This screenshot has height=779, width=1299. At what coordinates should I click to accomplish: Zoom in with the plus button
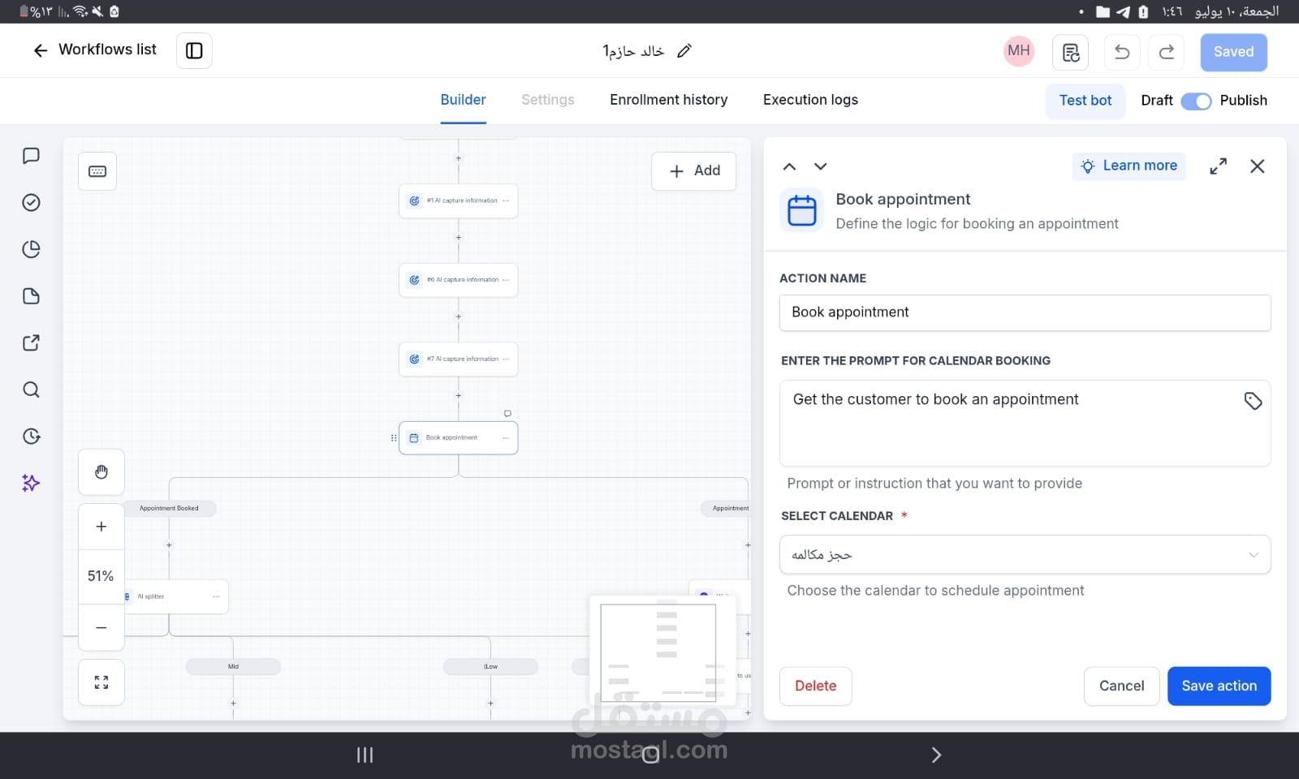tap(101, 527)
